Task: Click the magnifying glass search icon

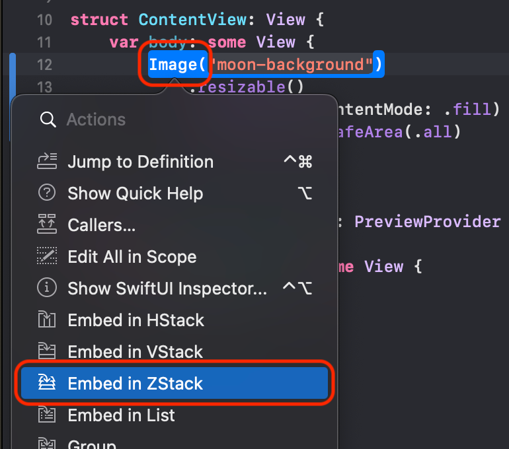Action: tap(48, 120)
